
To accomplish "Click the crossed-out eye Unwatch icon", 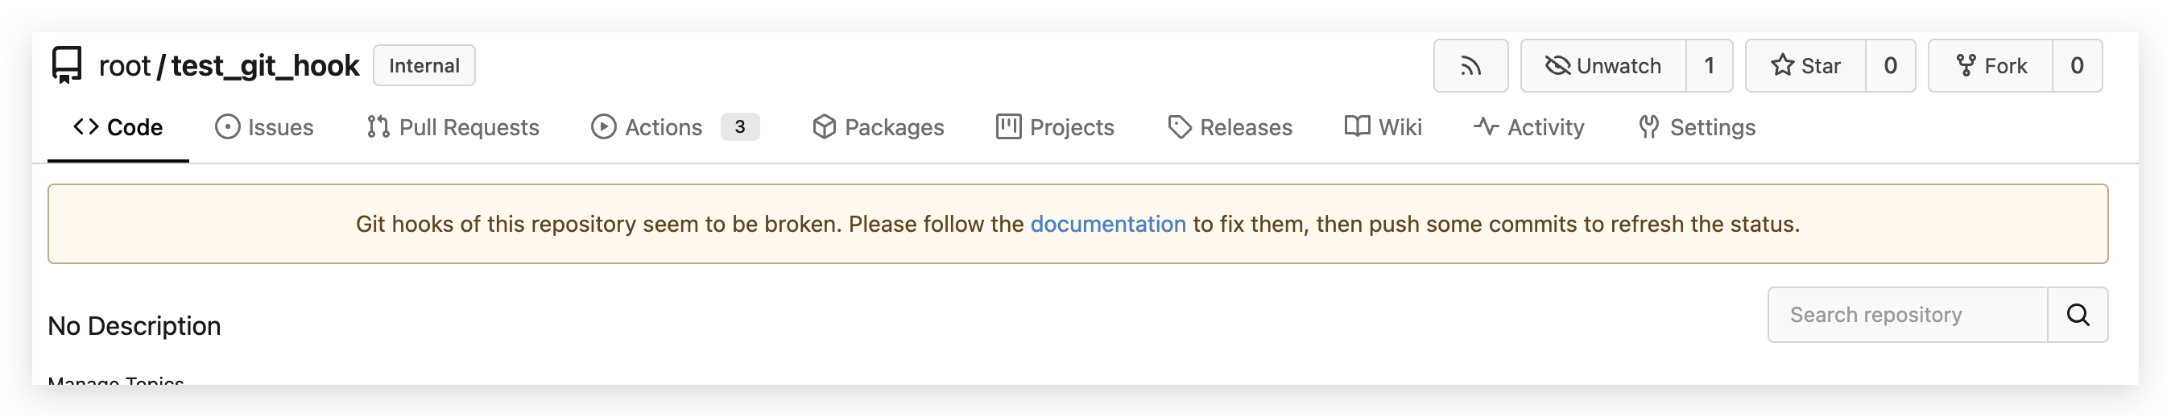I will click(x=1557, y=66).
